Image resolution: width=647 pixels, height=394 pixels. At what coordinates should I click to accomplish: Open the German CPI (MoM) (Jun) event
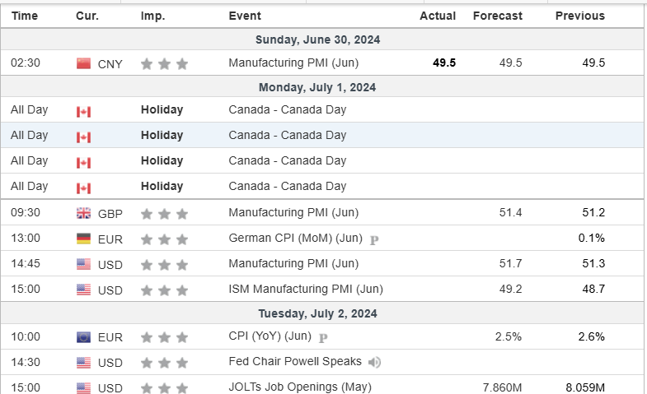tap(295, 238)
